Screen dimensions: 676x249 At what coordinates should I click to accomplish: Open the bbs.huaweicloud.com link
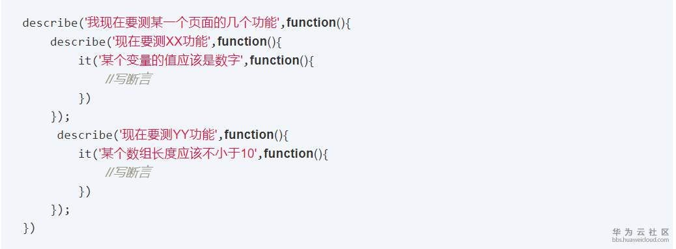(640, 239)
